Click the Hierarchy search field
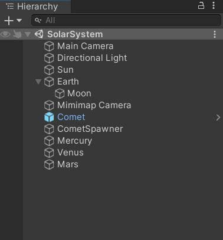 126,20
